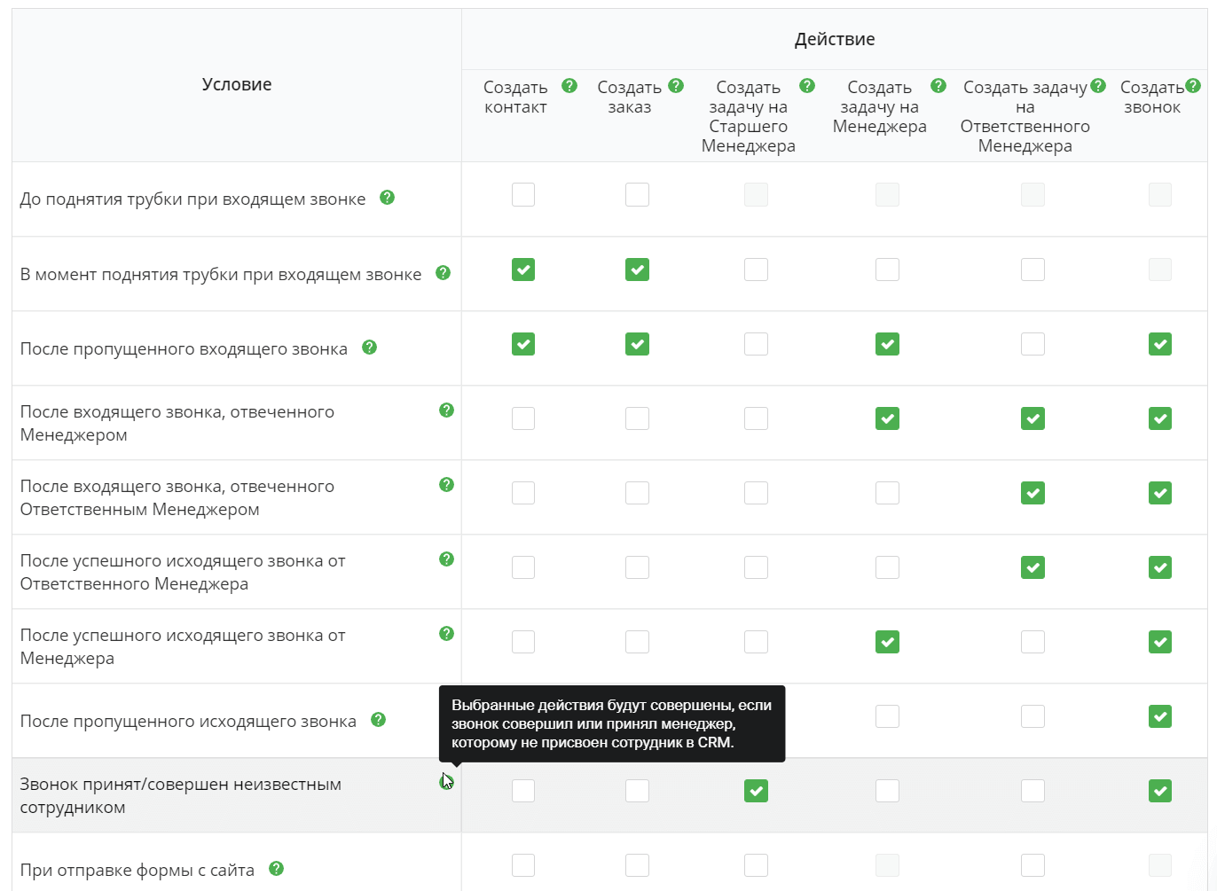This screenshot has width=1217, height=891.
Task: Click the "При отправке формы с сайта" label
Action: coord(137,871)
